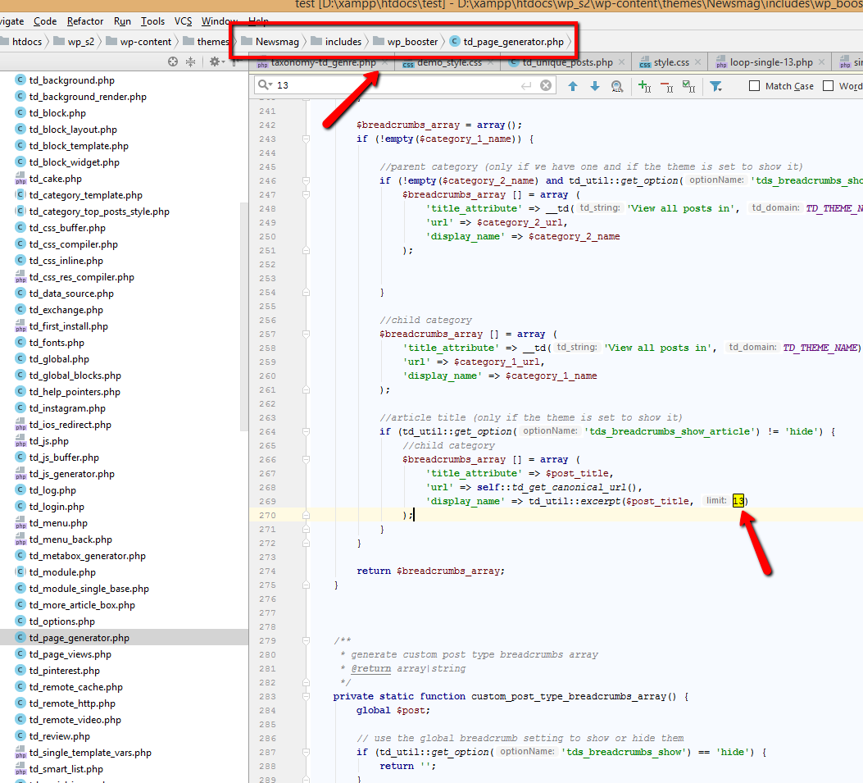
Task: Click the class icon next to td_module.php
Action: [20, 572]
